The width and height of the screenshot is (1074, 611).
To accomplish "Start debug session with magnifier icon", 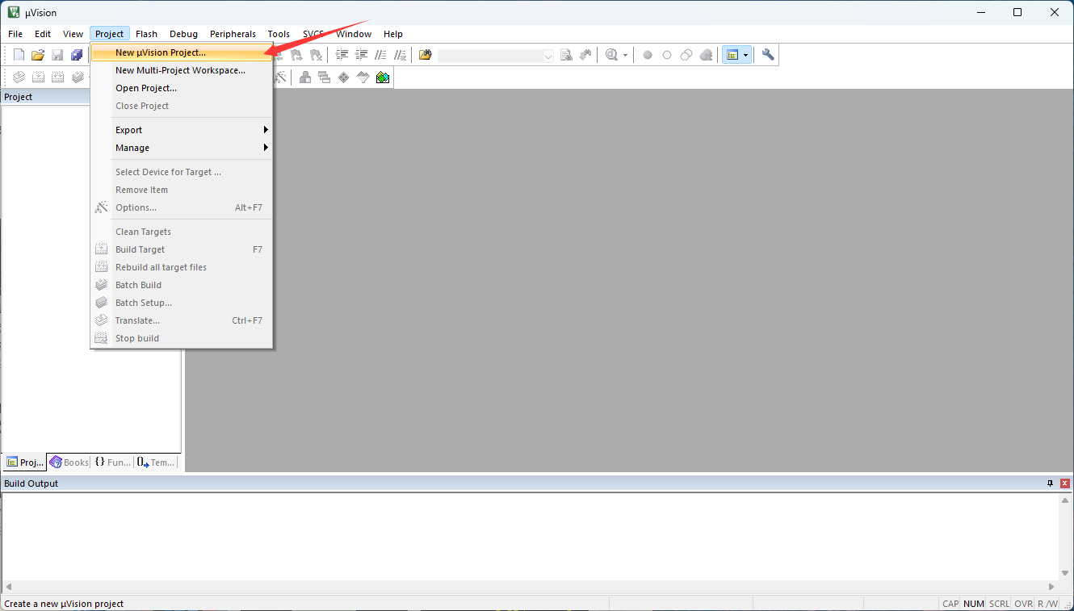I will coord(611,55).
